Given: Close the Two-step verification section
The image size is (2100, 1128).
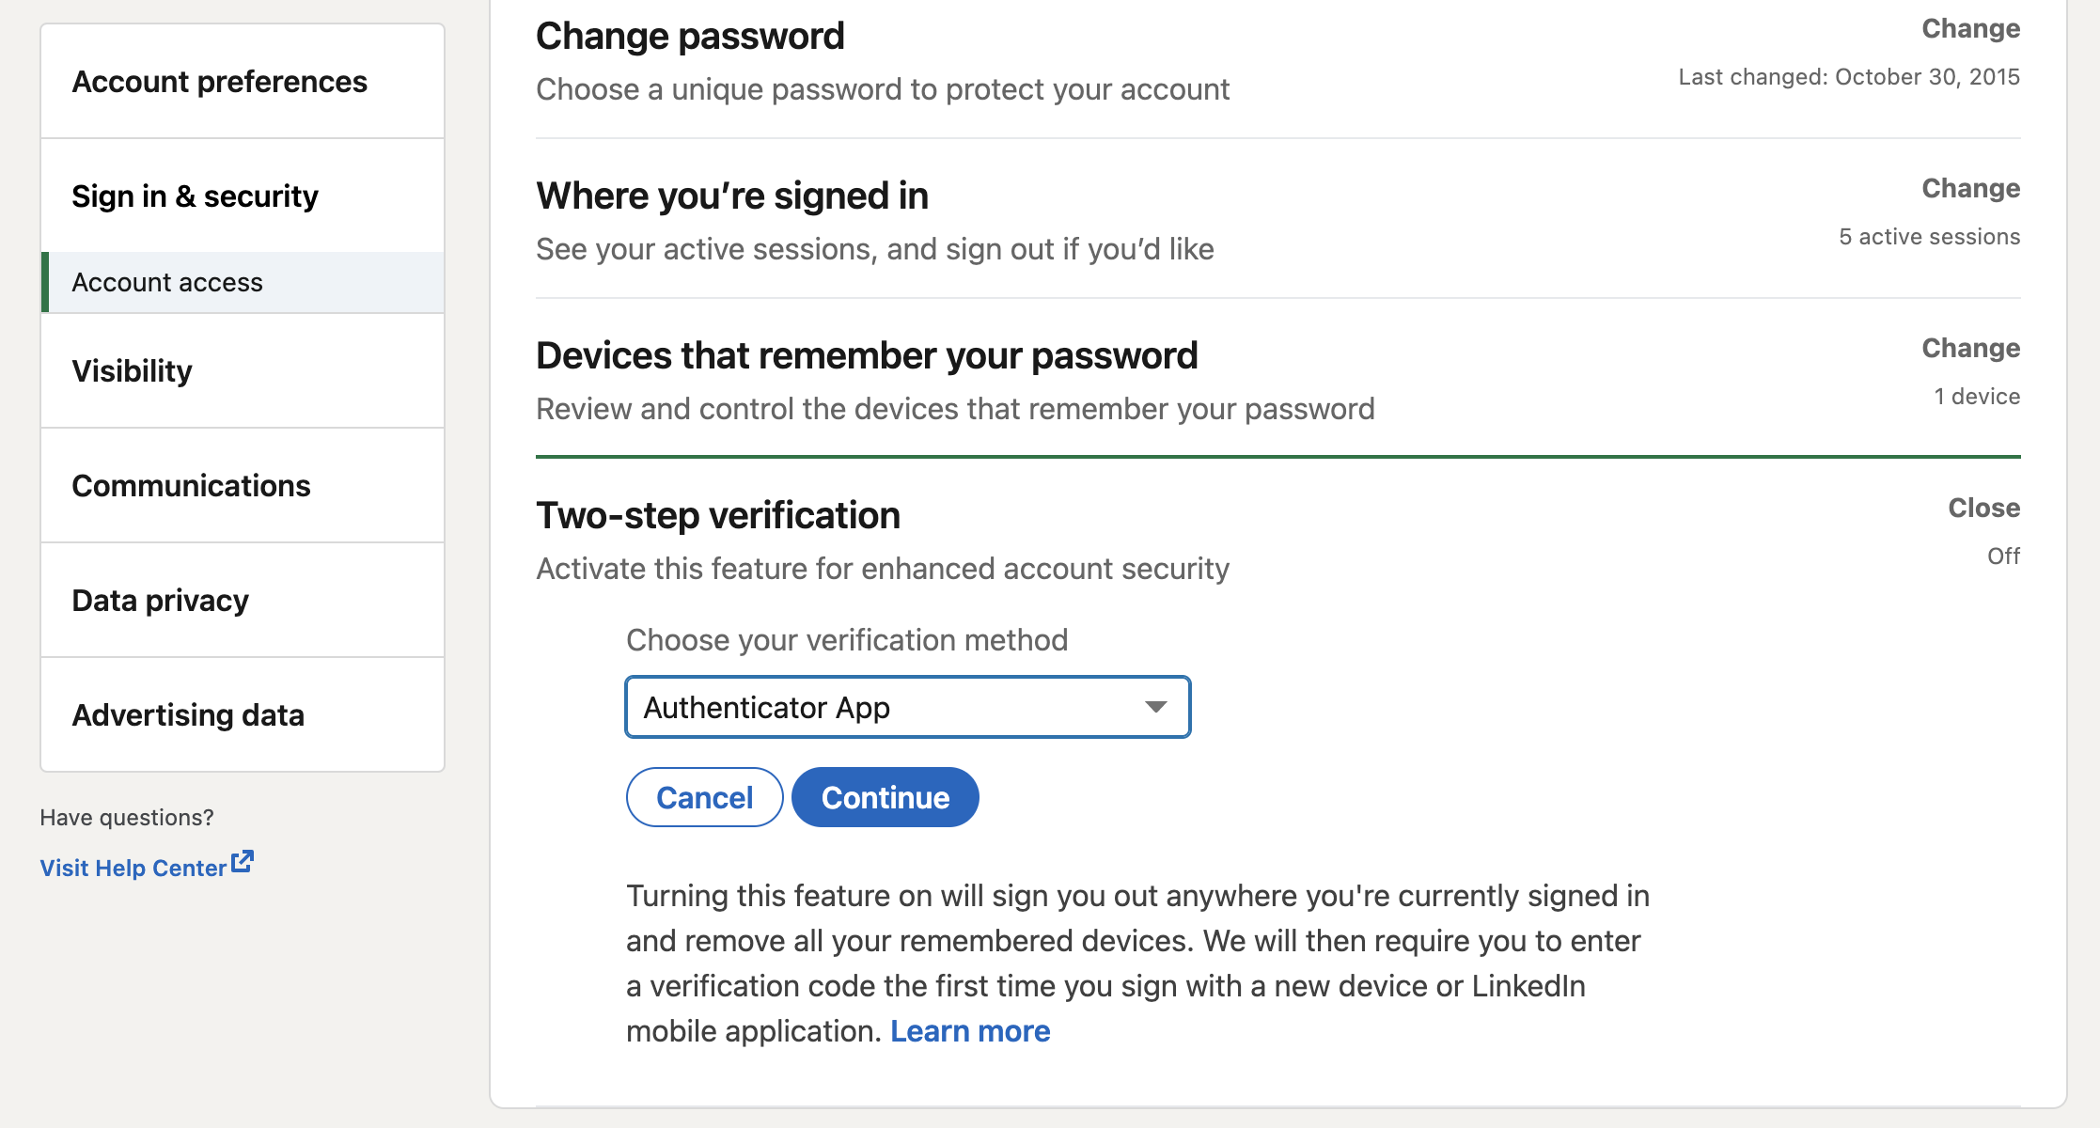Looking at the screenshot, I should (x=1983, y=509).
